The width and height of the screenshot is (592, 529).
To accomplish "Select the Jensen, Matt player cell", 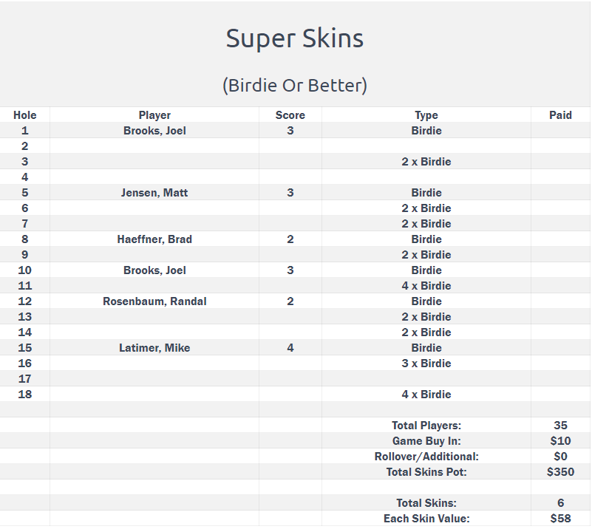I will tap(154, 193).
